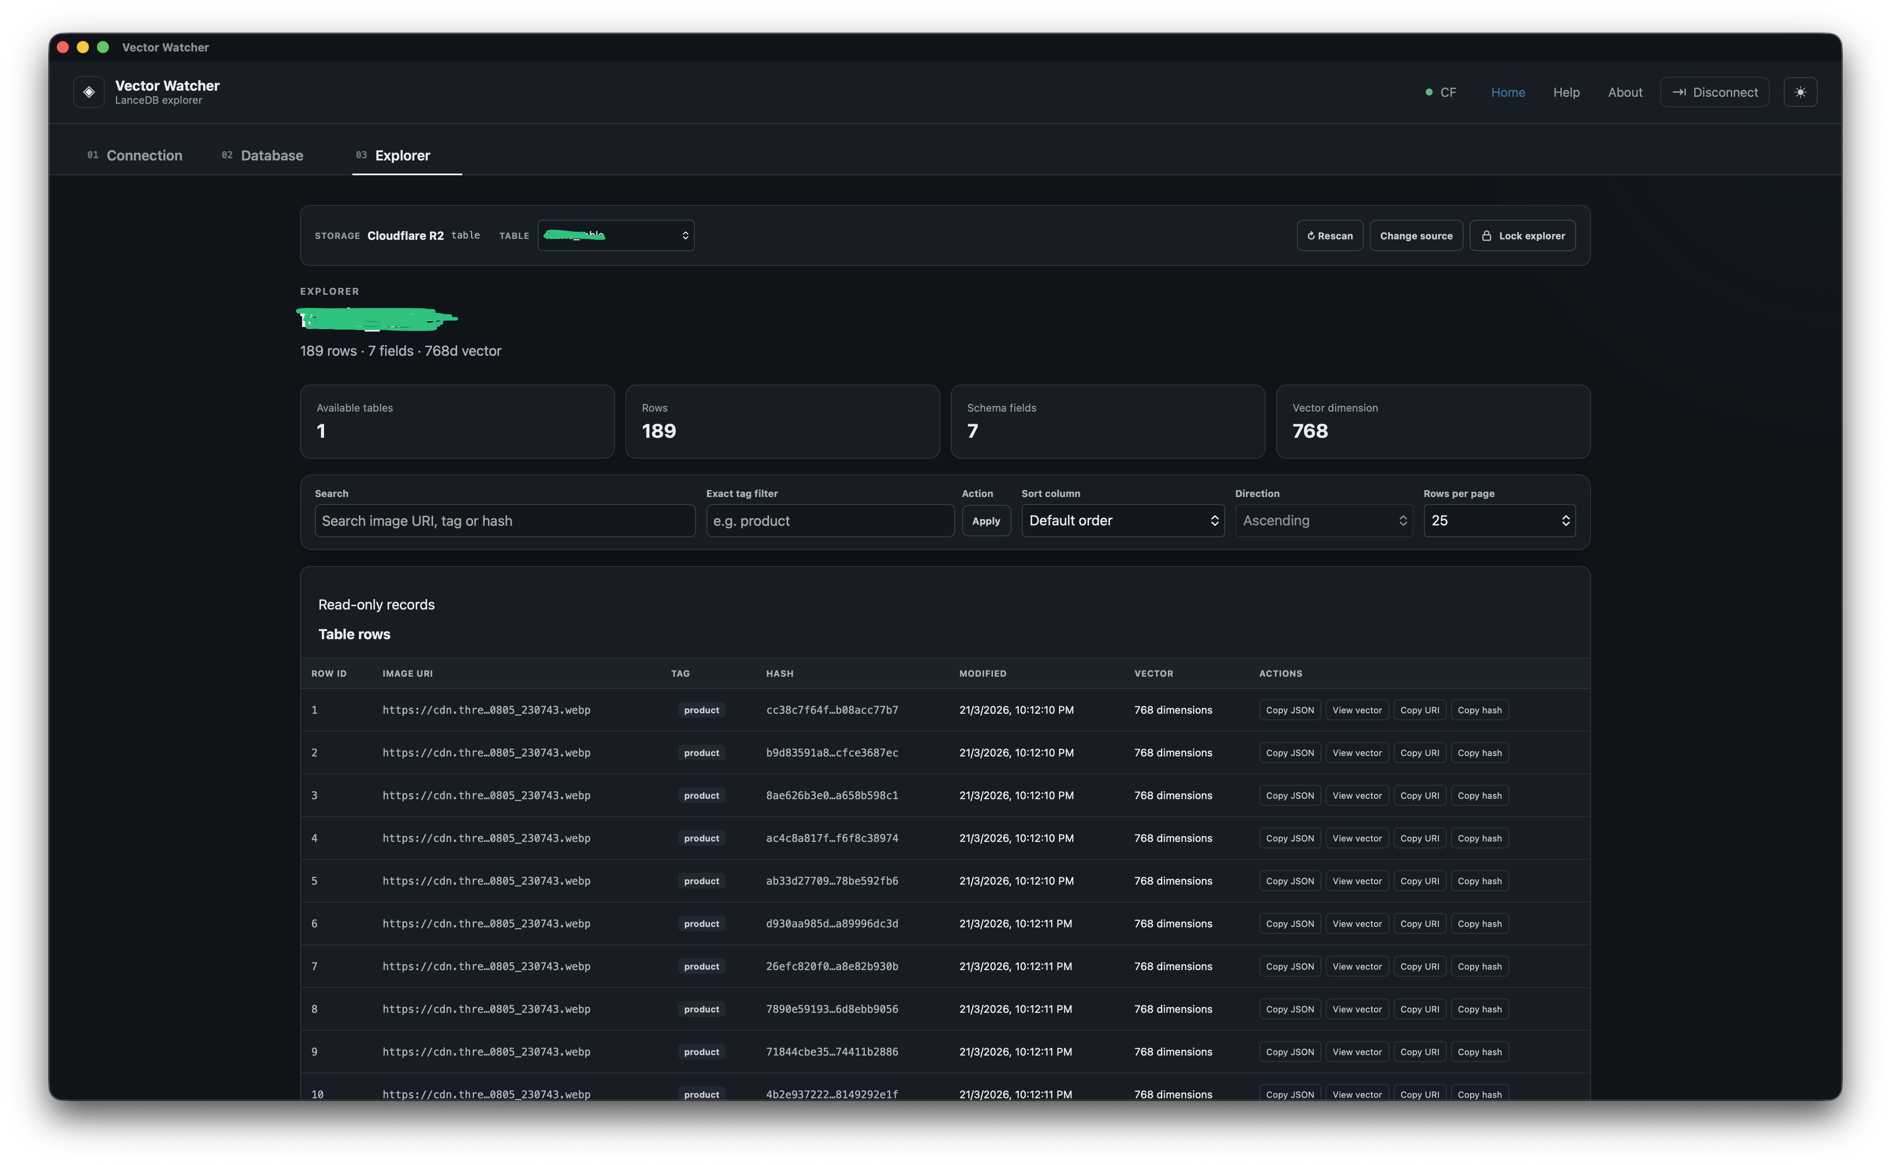Change the Rows per page dropdown

click(x=1499, y=521)
